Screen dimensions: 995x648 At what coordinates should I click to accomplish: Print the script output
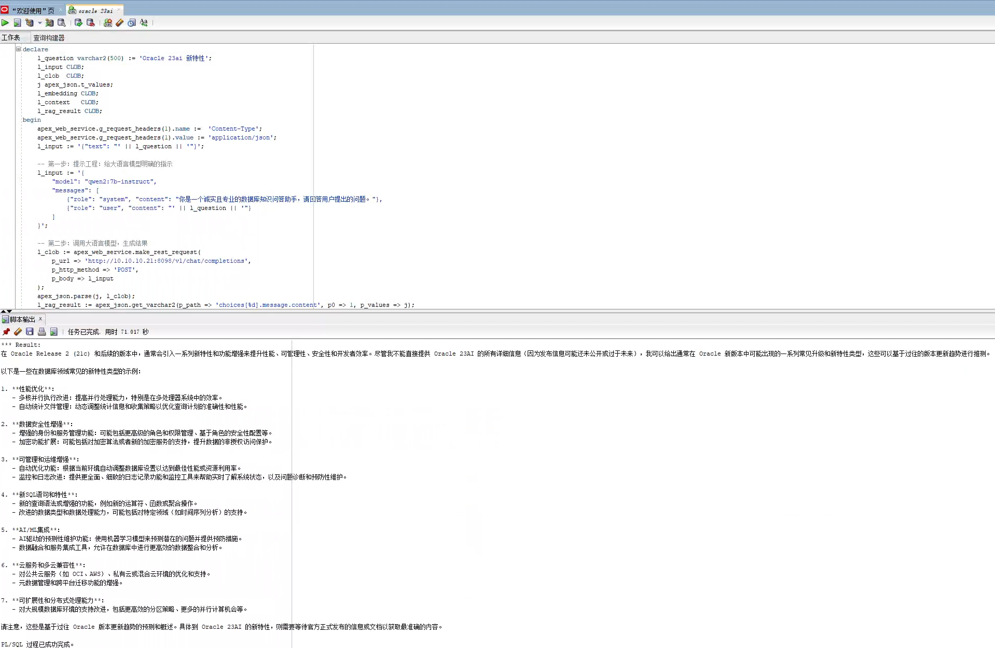click(42, 332)
